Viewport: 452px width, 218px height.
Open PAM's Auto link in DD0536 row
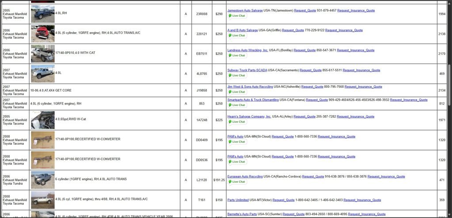(235, 157)
